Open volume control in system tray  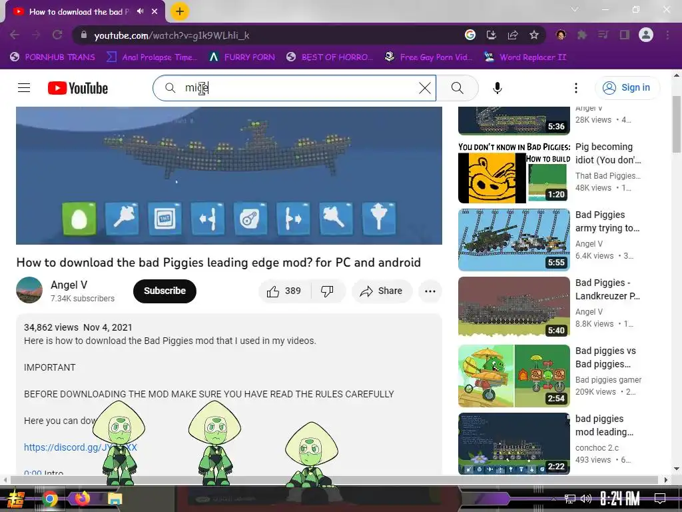585,499
